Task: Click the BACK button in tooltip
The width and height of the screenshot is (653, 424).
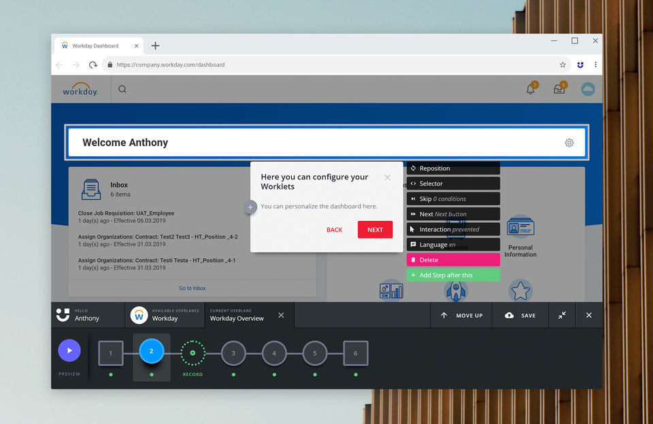Action: [335, 230]
